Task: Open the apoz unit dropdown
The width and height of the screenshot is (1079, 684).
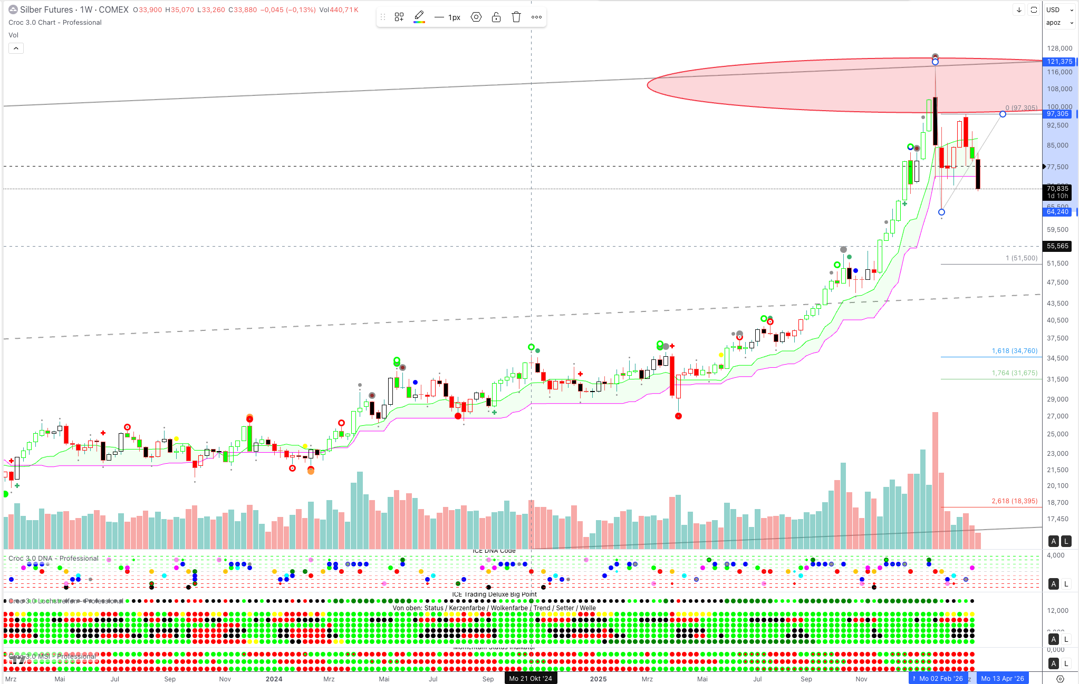Action: pos(1060,23)
